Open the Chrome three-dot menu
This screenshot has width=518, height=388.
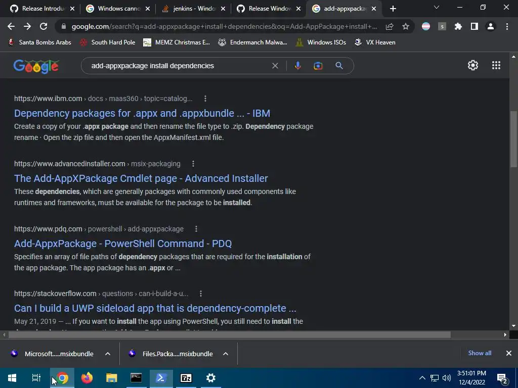(x=507, y=26)
